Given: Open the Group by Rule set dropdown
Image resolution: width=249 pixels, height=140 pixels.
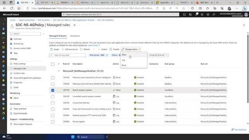Looking at the screenshot, I should [x=158, y=55].
